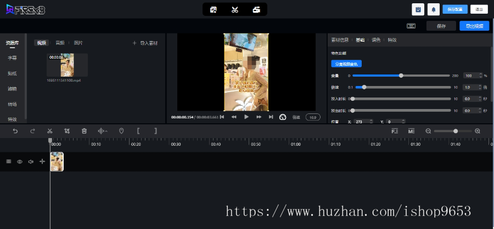Viewport: 494px width, 229px height.
Task: Zoom in the timeline with plus magnifier
Action: click(x=478, y=131)
